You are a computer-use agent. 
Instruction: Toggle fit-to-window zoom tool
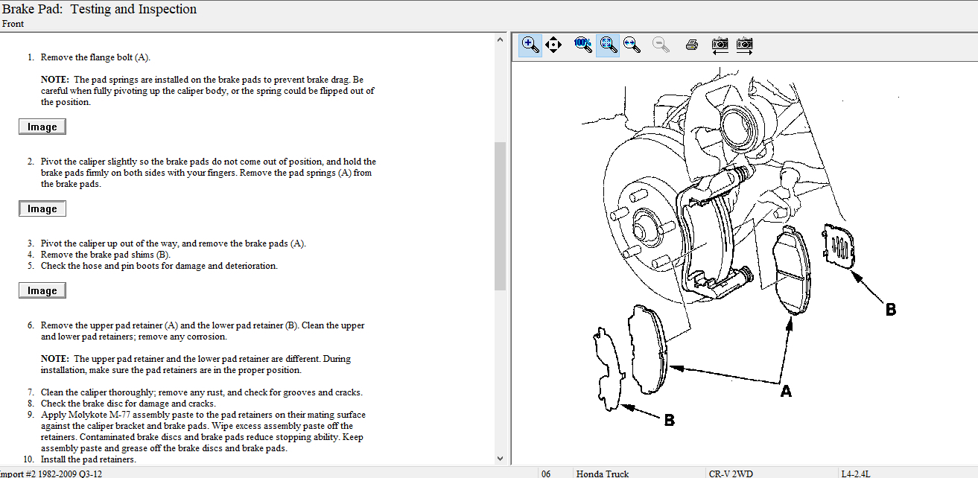pyautogui.click(x=608, y=45)
